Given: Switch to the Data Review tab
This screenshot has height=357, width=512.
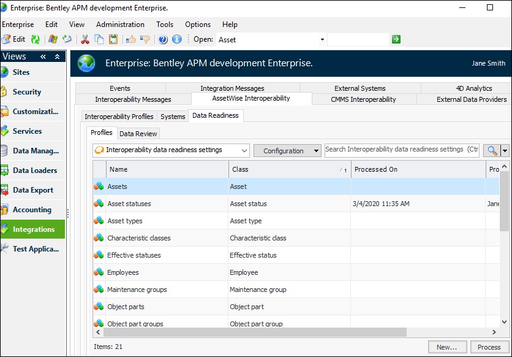Looking at the screenshot, I should [x=138, y=134].
